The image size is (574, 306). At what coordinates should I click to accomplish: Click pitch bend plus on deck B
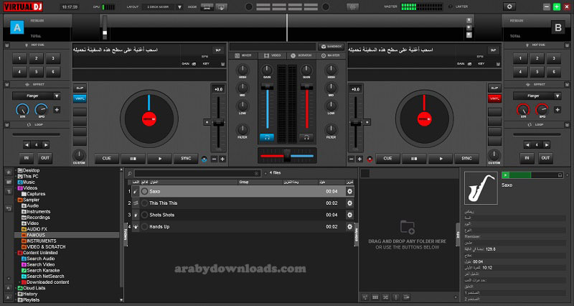coord(359,159)
